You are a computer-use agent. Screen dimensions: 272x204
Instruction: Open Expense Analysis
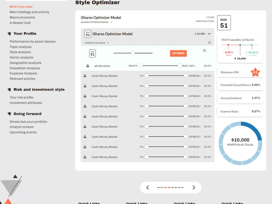[23, 73]
